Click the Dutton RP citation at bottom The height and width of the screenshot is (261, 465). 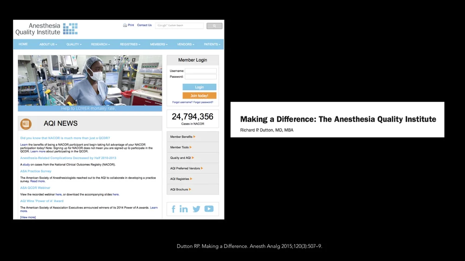(x=249, y=246)
